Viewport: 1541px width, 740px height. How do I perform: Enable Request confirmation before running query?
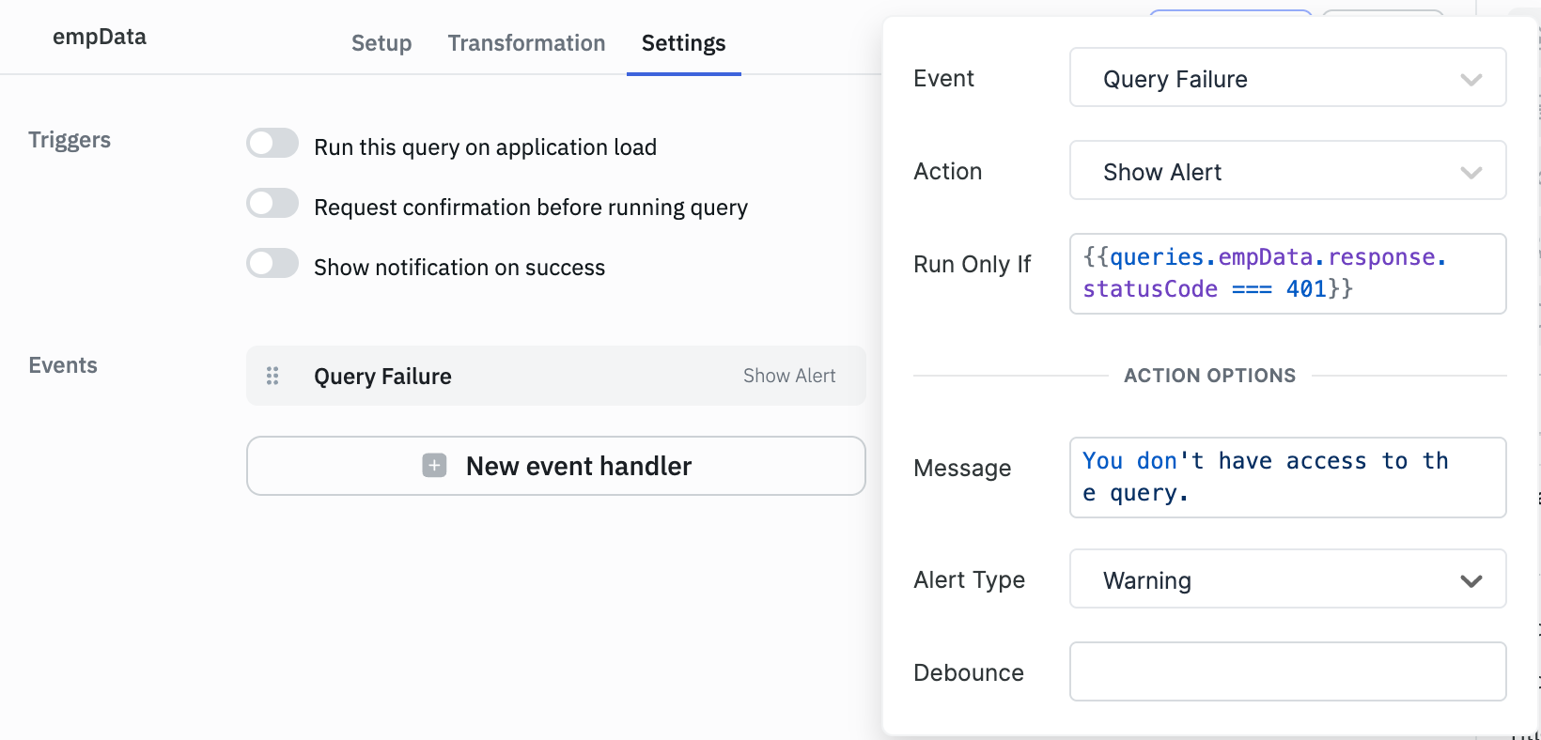272,204
